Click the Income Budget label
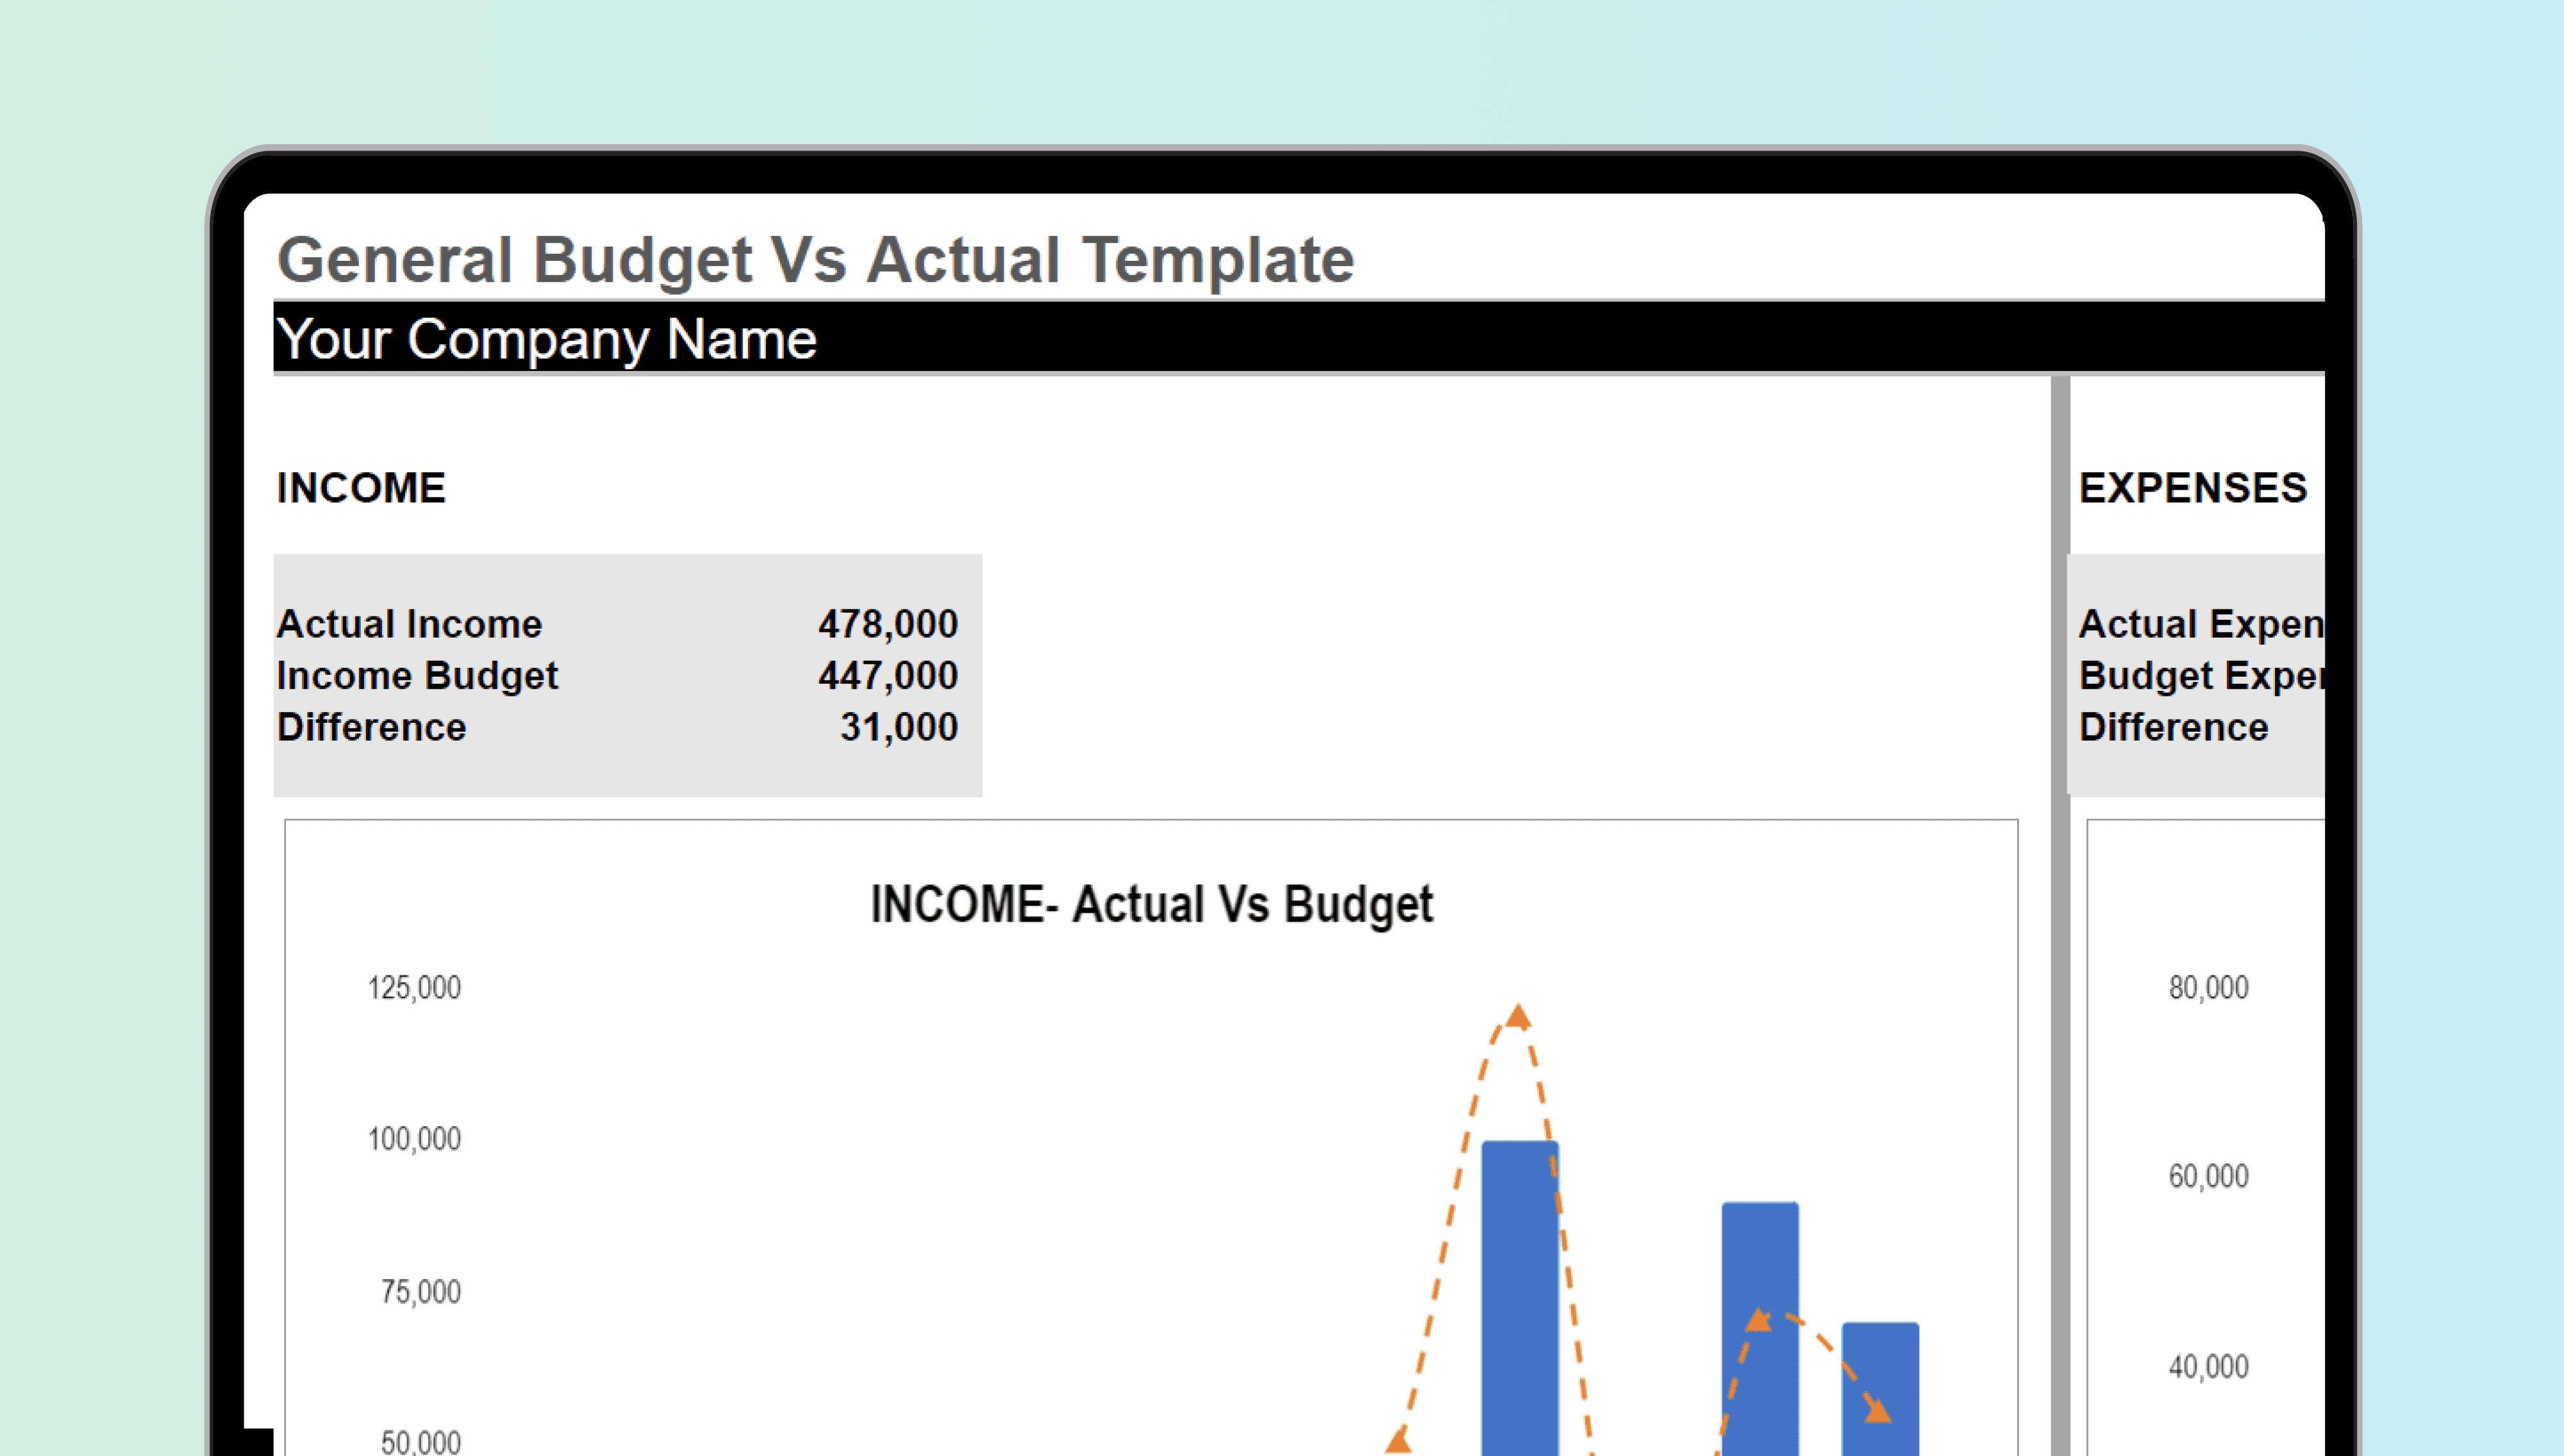Screen dimensions: 2564x1456 (417, 676)
